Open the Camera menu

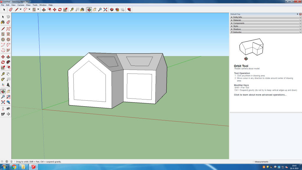click(21, 5)
